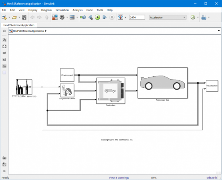Click Fit to View palette icon
Screen dimensions: 222x180
pyautogui.click(x=4, y=46)
